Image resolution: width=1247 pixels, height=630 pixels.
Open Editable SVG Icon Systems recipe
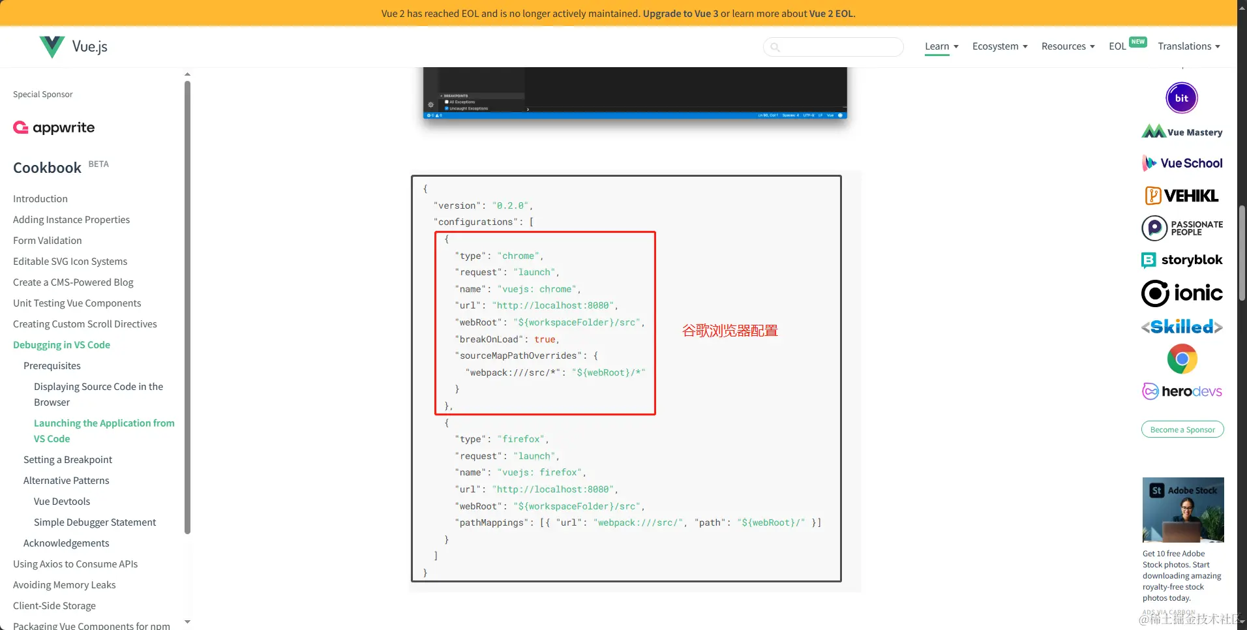tap(70, 262)
